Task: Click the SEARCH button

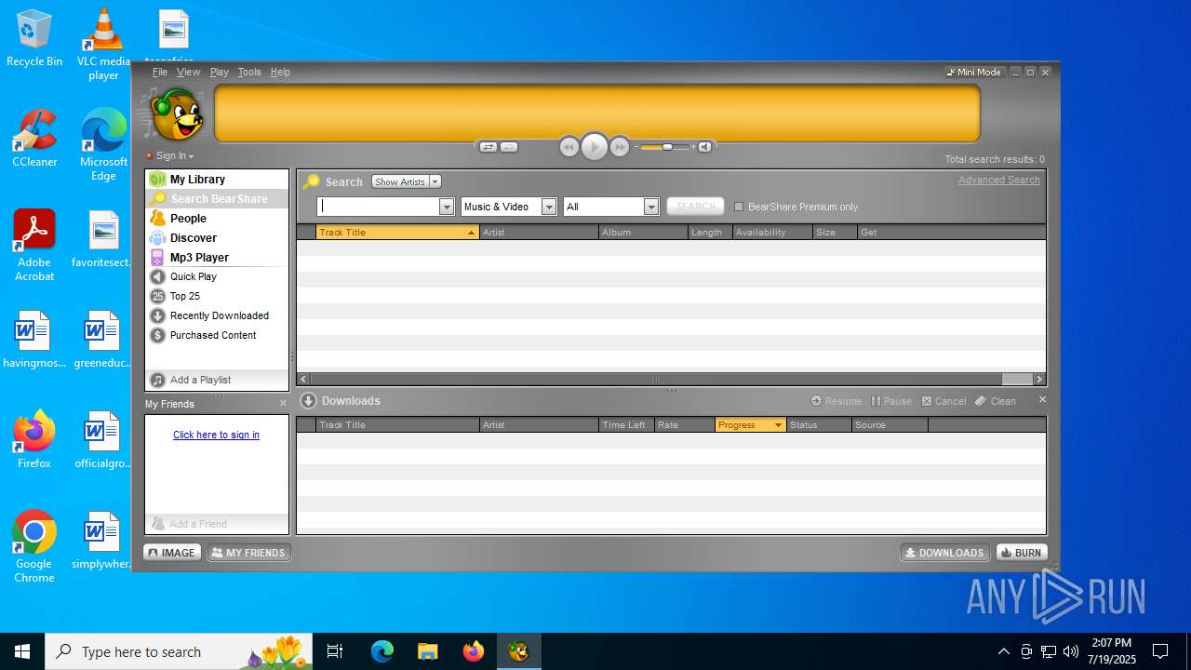Action: 695,207
